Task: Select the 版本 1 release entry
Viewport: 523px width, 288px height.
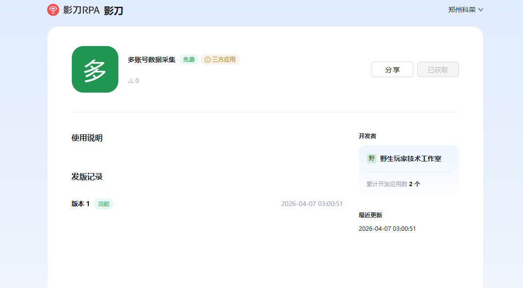Action: 81,204
